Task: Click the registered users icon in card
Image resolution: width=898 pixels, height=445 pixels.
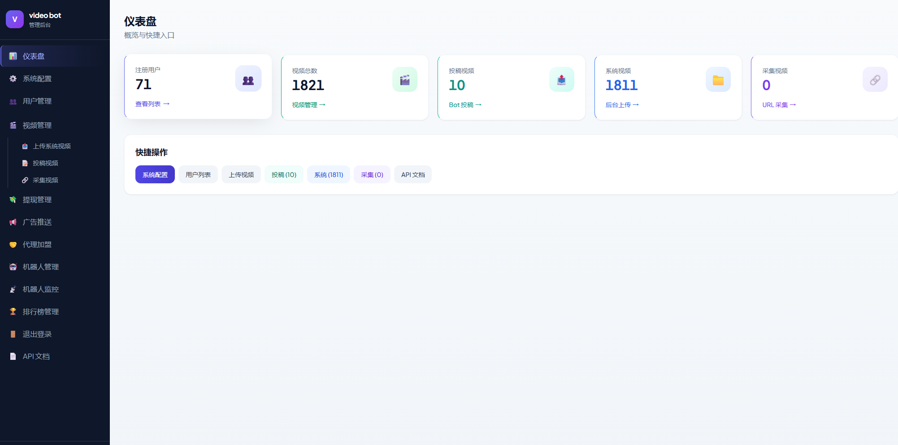Action: tap(248, 79)
